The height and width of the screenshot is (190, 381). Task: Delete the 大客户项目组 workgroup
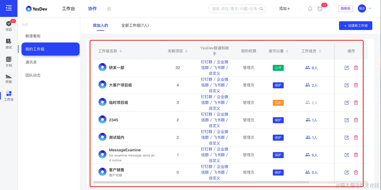pos(356,85)
